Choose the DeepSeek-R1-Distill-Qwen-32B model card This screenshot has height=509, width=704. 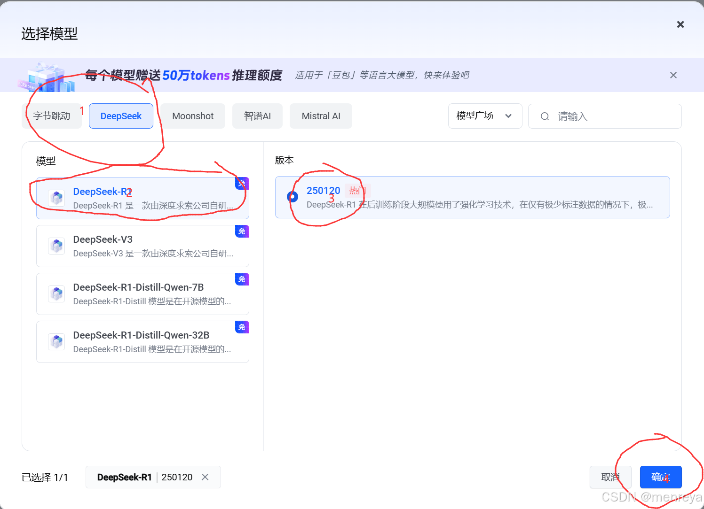(x=142, y=342)
